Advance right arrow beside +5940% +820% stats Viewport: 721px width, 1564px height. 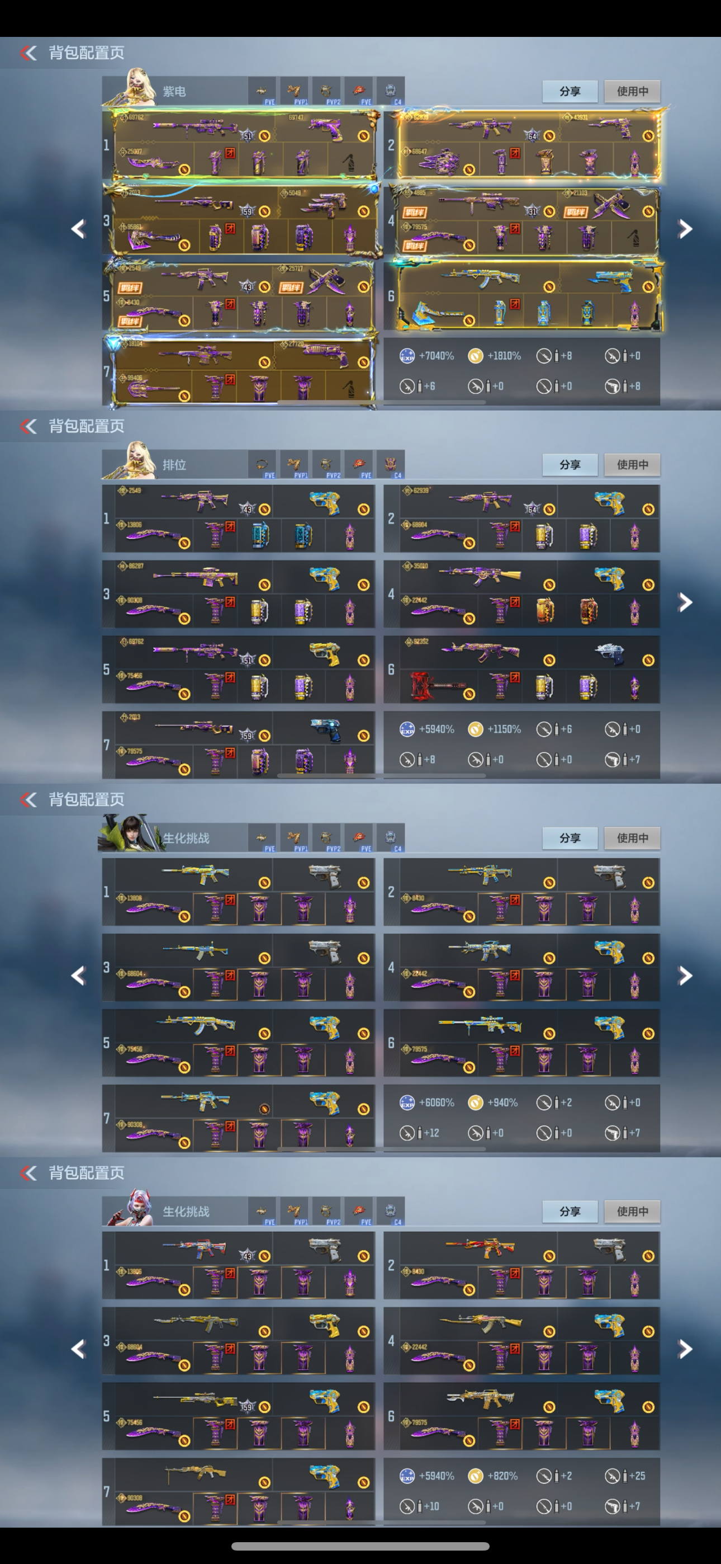pyautogui.click(x=685, y=1349)
